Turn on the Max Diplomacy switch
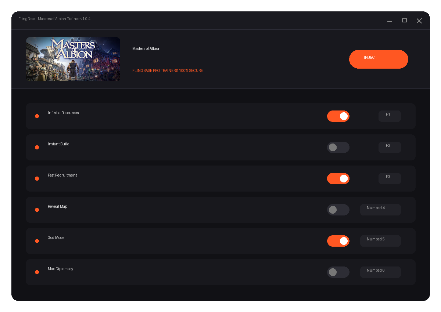This screenshot has width=441, height=312. [x=338, y=272]
